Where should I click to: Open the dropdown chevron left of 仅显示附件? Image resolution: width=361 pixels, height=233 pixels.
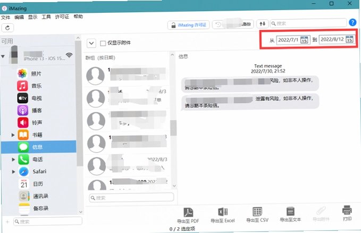point(91,43)
